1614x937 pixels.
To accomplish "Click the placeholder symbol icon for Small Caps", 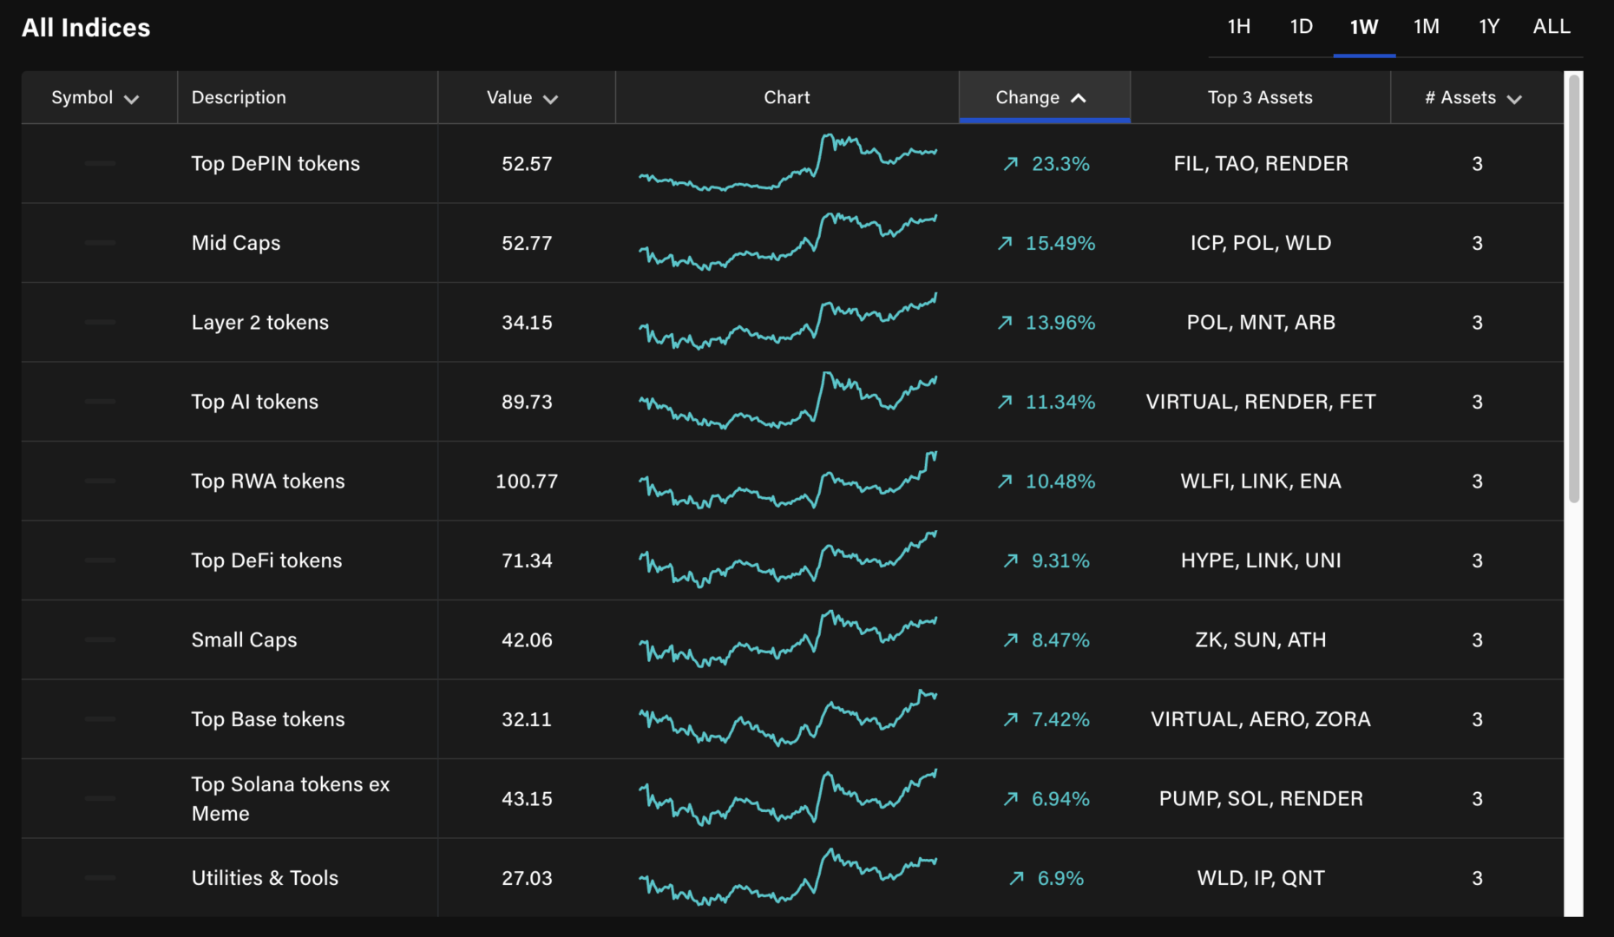I will tap(100, 639).
